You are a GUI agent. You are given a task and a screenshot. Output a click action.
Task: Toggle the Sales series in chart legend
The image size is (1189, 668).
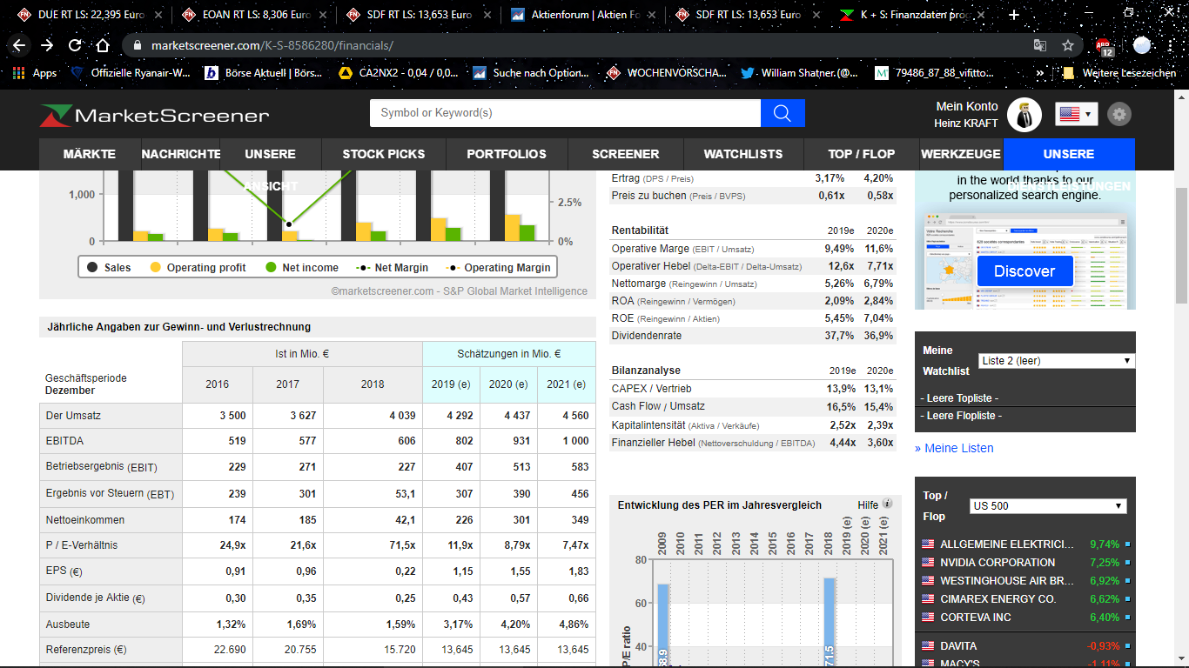(x=109, y=268)
